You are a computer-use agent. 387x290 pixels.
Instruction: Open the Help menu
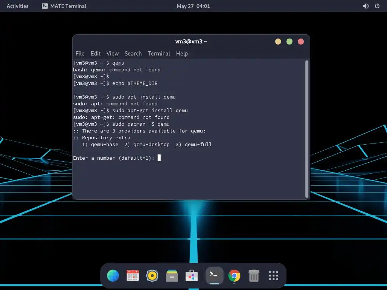182,54
